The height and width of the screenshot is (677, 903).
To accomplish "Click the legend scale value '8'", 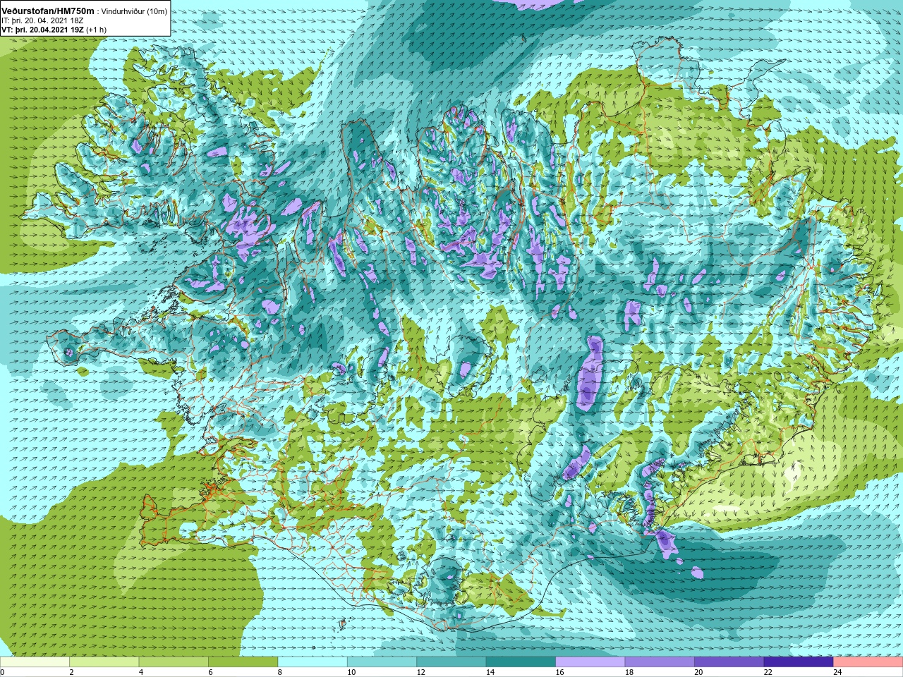I will point(280,672).
